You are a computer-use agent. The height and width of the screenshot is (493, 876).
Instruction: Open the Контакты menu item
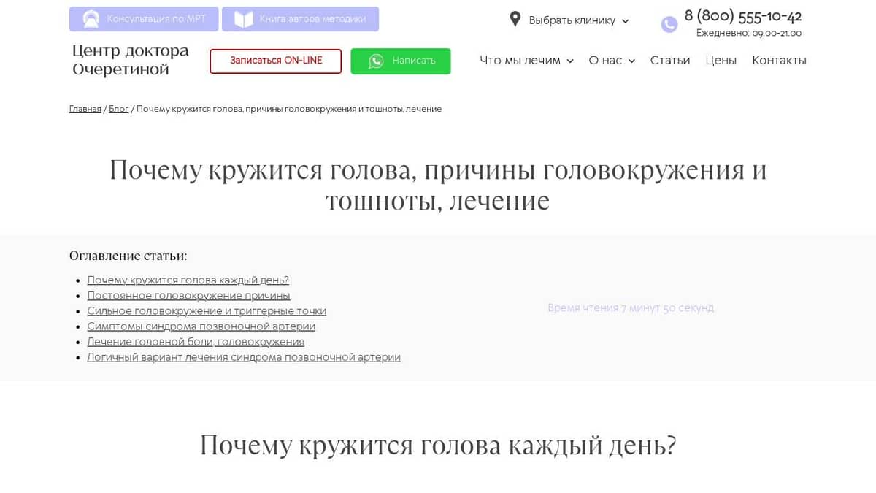point(779,61)
